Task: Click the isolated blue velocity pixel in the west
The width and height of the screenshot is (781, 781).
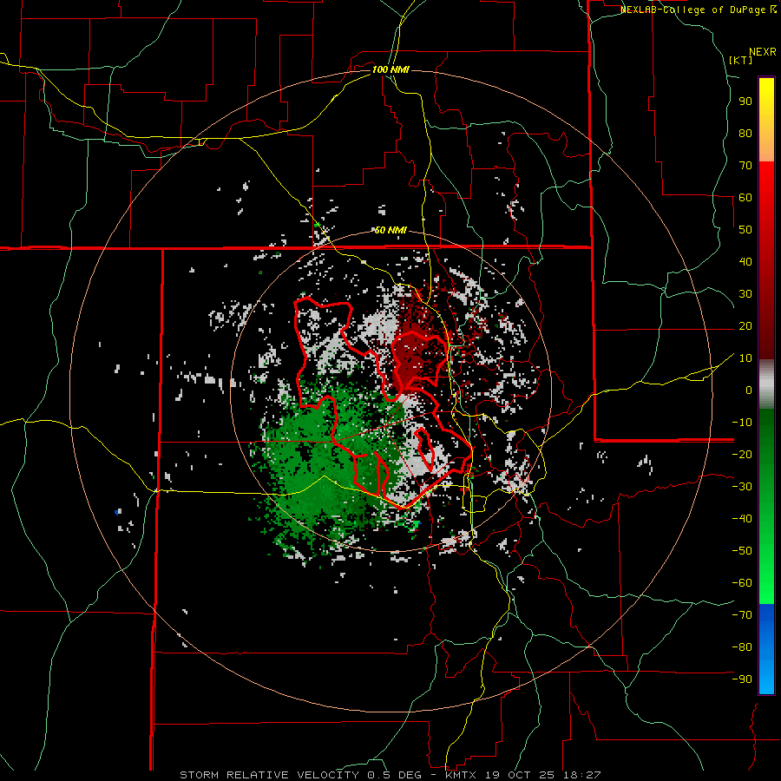Action: click(117, 511)
